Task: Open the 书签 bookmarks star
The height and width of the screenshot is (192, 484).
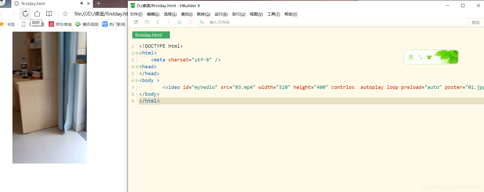Action: pos(2,24)
